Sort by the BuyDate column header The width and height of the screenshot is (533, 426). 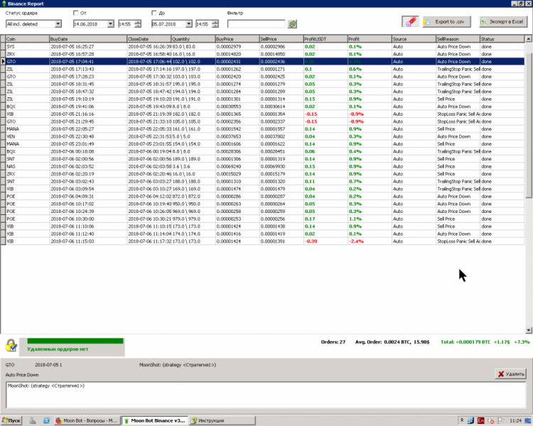coord(88,39)
